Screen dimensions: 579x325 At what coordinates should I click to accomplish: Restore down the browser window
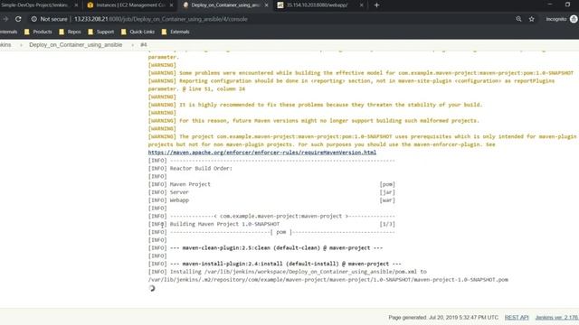tap(567, 5)
